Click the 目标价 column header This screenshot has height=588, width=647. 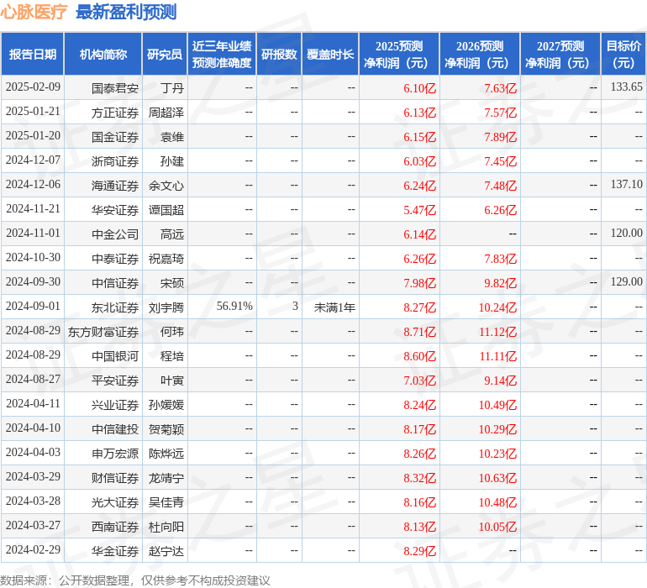coord(623,55)
